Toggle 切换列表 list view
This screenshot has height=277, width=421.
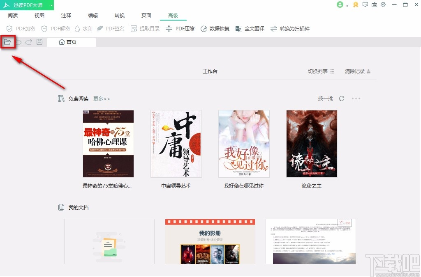point(320,71)
